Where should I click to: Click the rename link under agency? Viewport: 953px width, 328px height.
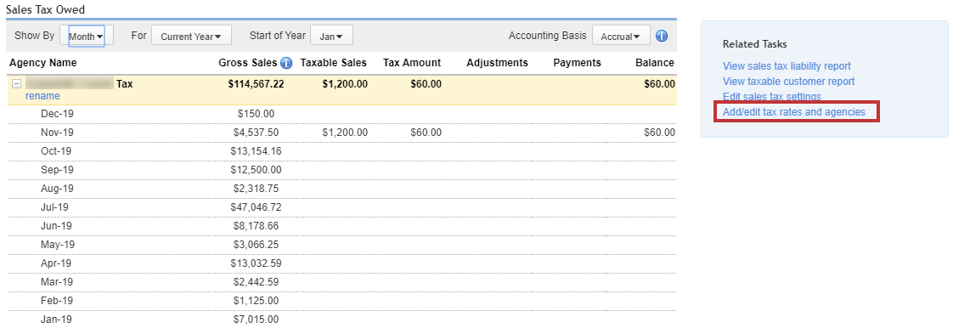click(x=42, y=96)
